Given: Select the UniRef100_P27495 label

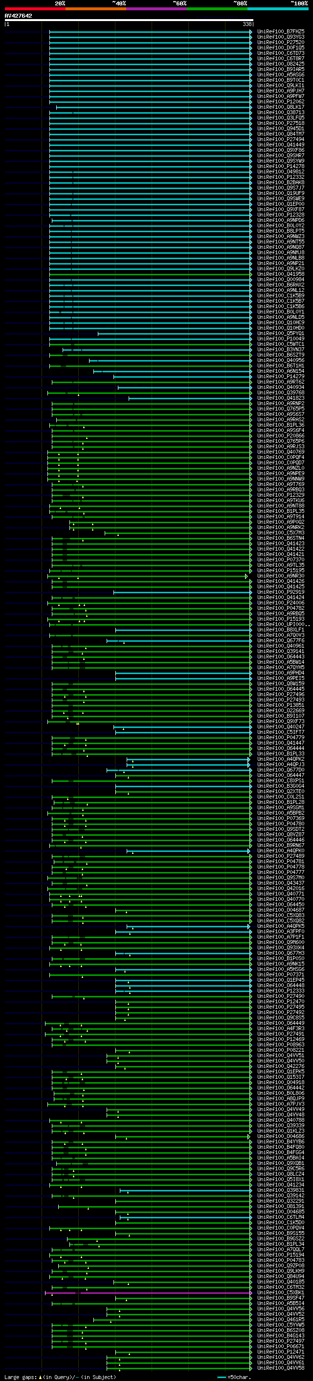Looking at the screenshot, I should coord(281,1007).
